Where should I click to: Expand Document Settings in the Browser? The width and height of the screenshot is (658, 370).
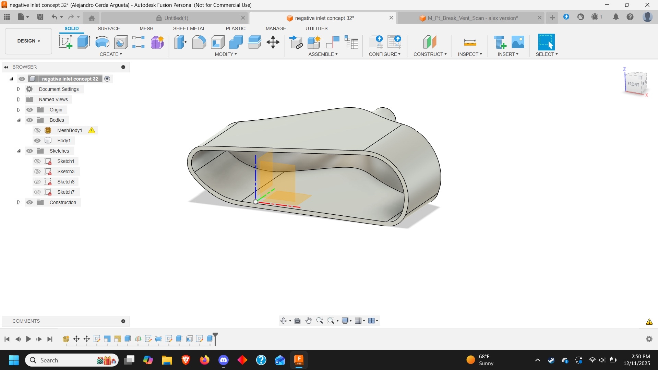pyautogui.click(x=19, y=89)
